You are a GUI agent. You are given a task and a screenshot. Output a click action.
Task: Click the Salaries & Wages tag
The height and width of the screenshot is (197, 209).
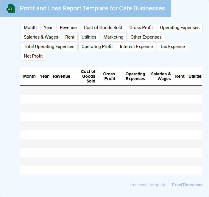(41, 37)
